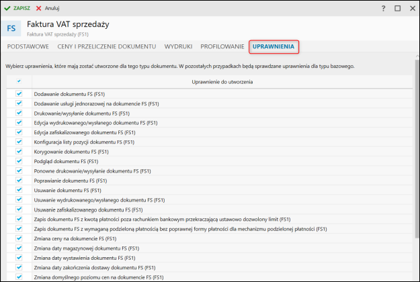420x282 pixels.
Task: Switch to the PODSTAWOWE tab
Action: point(28,47)
